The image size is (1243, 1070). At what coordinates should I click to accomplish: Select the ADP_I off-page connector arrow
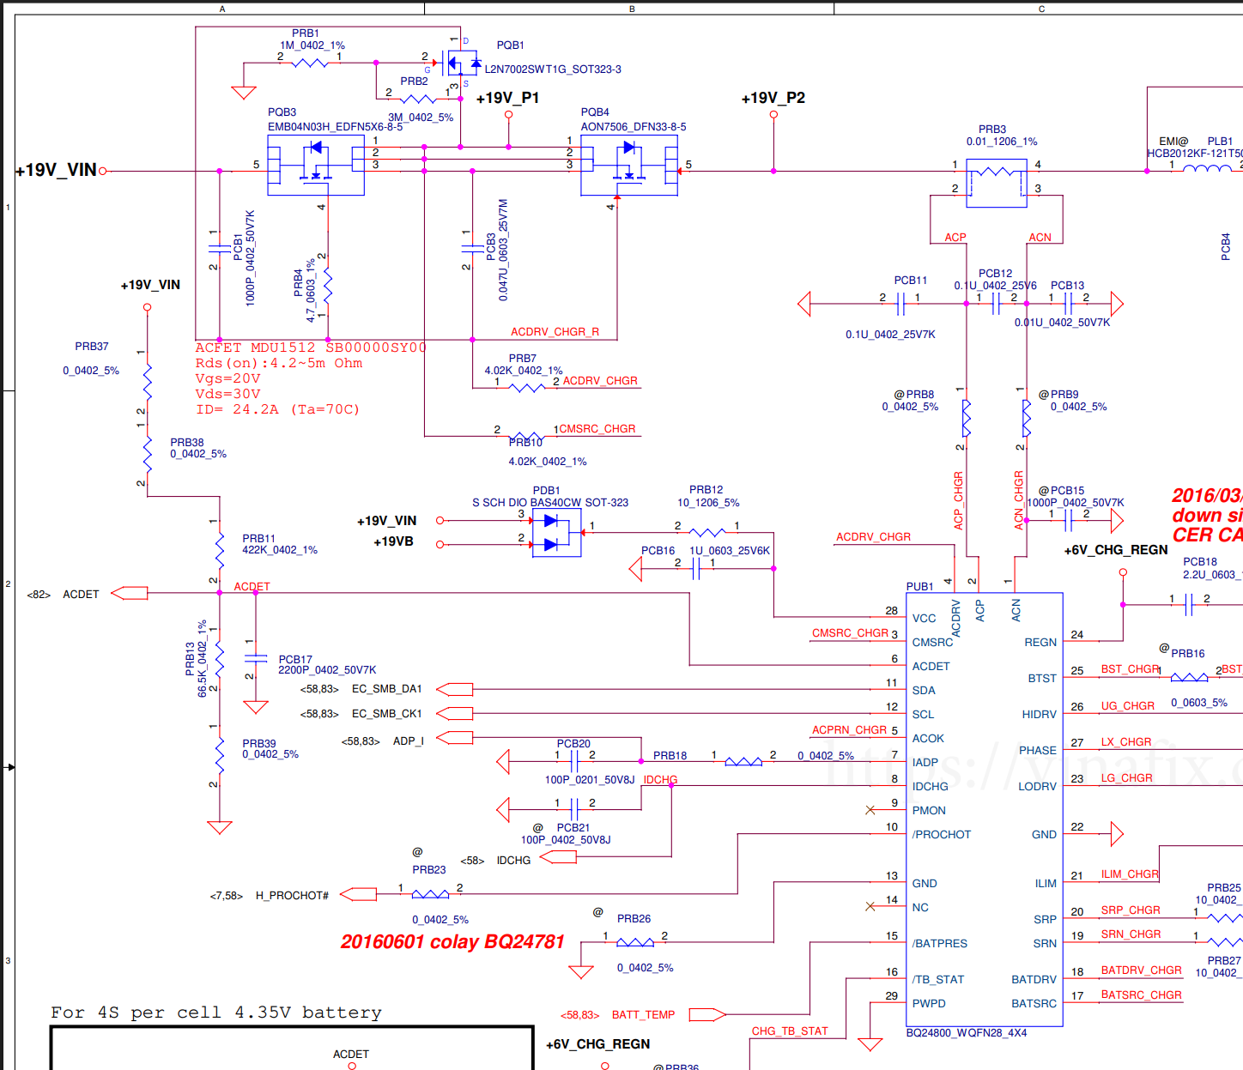[x=455, y=738]
